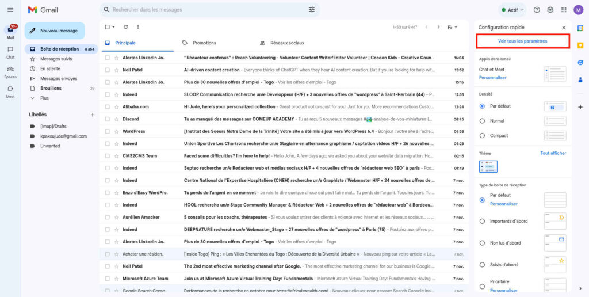
Task: Open Contacts side panel icon
Action: [x=580, y=79]
